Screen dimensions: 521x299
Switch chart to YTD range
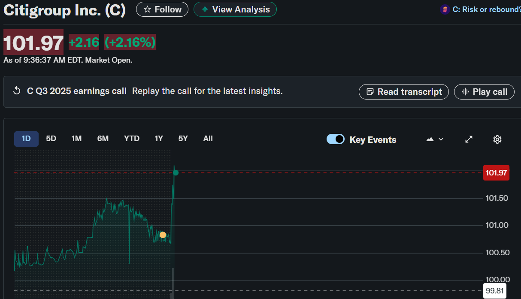[x=132, y=139]
